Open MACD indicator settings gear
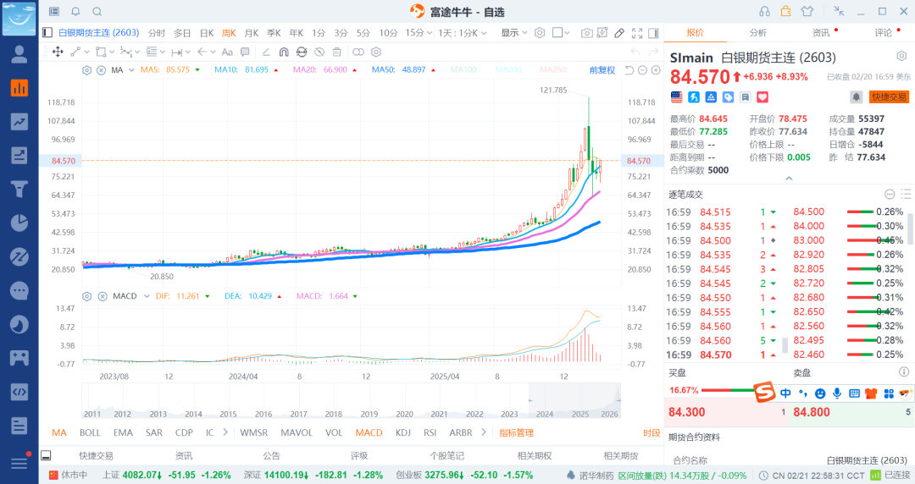This screenshot has height=484, width=915. [x=86, y=296]
